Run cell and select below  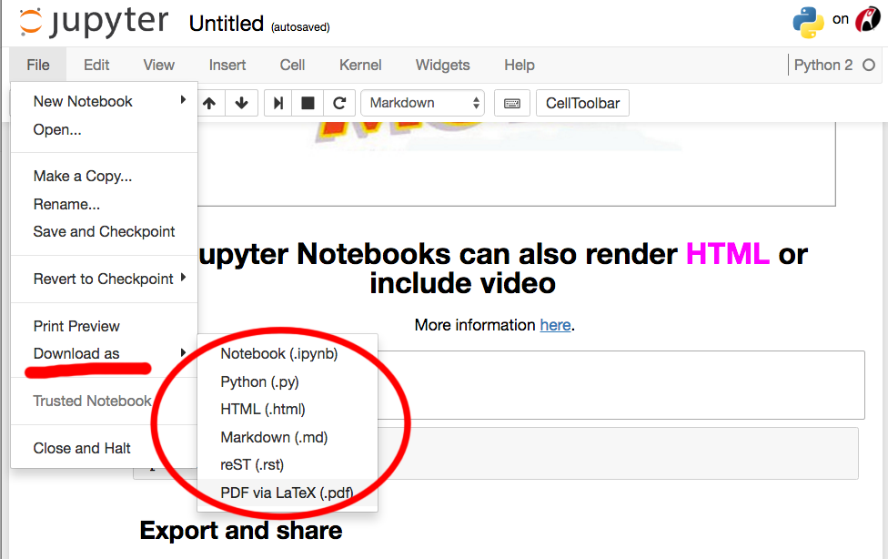pyautogui.click(x=278, y=103)
